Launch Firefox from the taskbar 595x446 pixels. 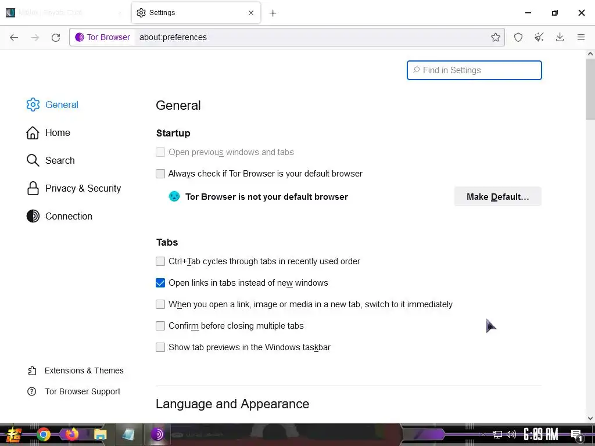point(71,434)
